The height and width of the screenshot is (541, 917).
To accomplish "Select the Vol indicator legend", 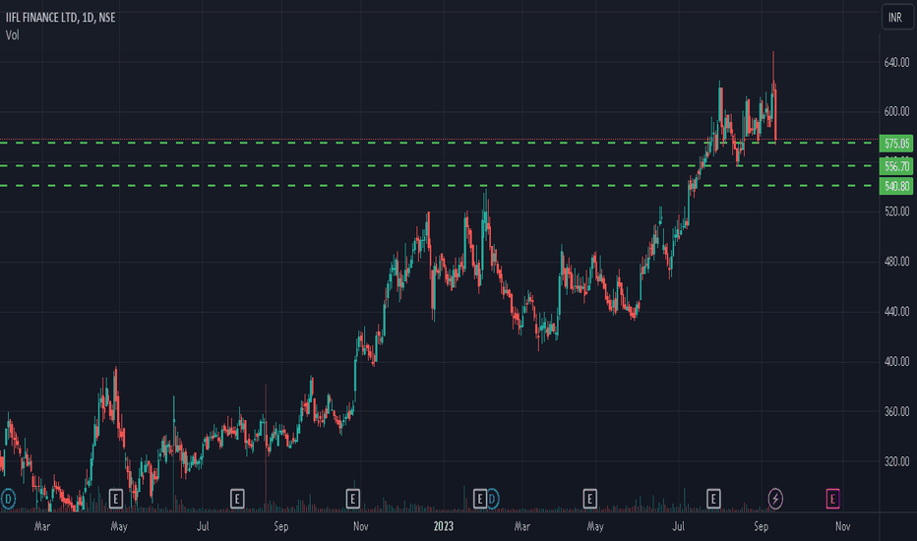I will coord(12,35).
